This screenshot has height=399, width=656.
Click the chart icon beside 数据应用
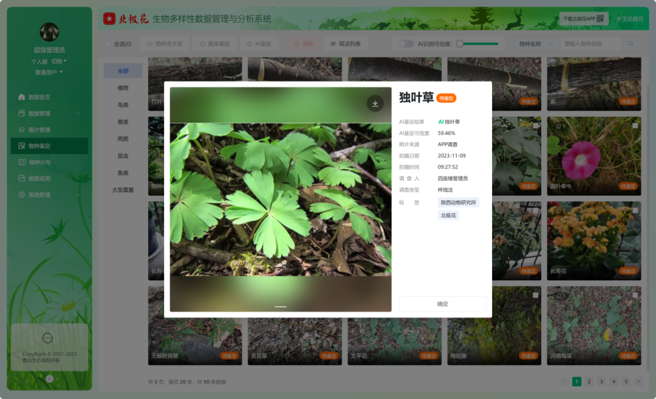point(22,178)
